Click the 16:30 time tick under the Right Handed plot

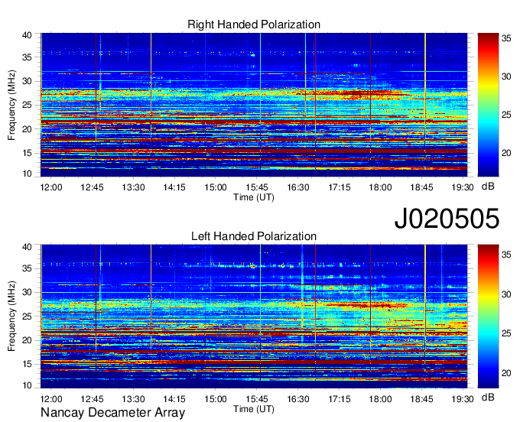pyautogui.click(x=298, y=187)
